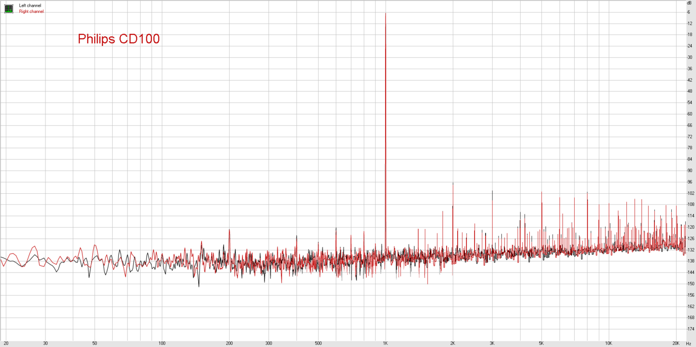Click the -102 dB axis label
This screenshot has height=347, width=696.
690,193
